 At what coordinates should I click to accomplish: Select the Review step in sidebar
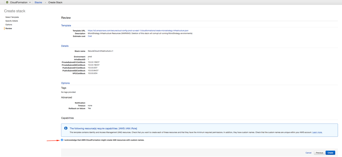coord(9,29)
